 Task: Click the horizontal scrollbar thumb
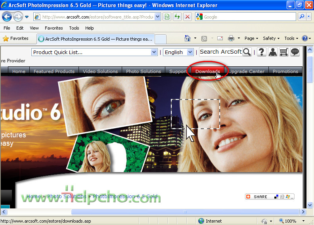185,212
